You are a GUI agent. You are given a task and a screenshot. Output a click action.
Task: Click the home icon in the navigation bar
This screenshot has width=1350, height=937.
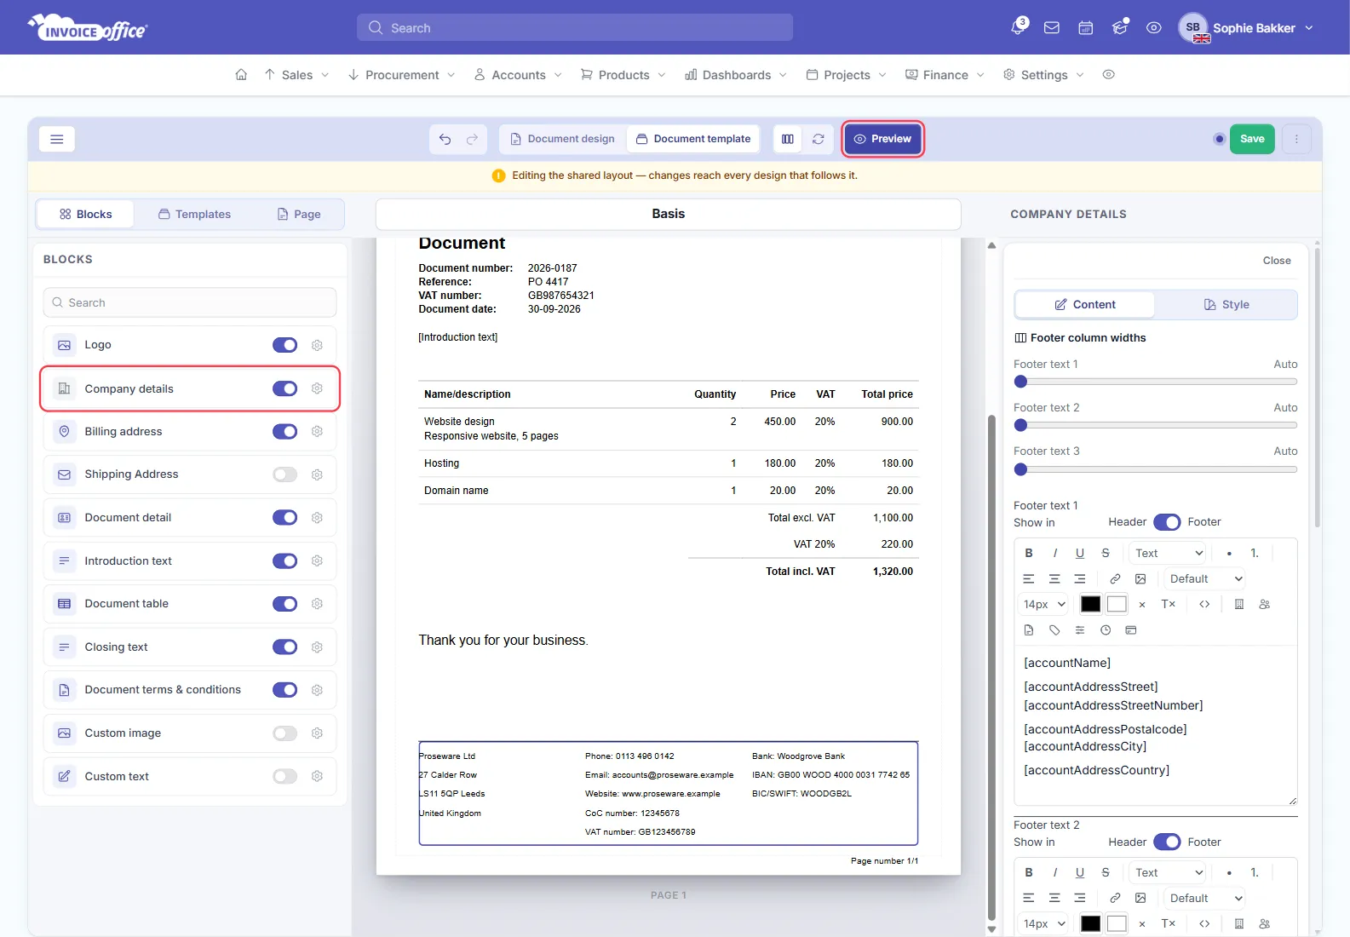(241, 75)
